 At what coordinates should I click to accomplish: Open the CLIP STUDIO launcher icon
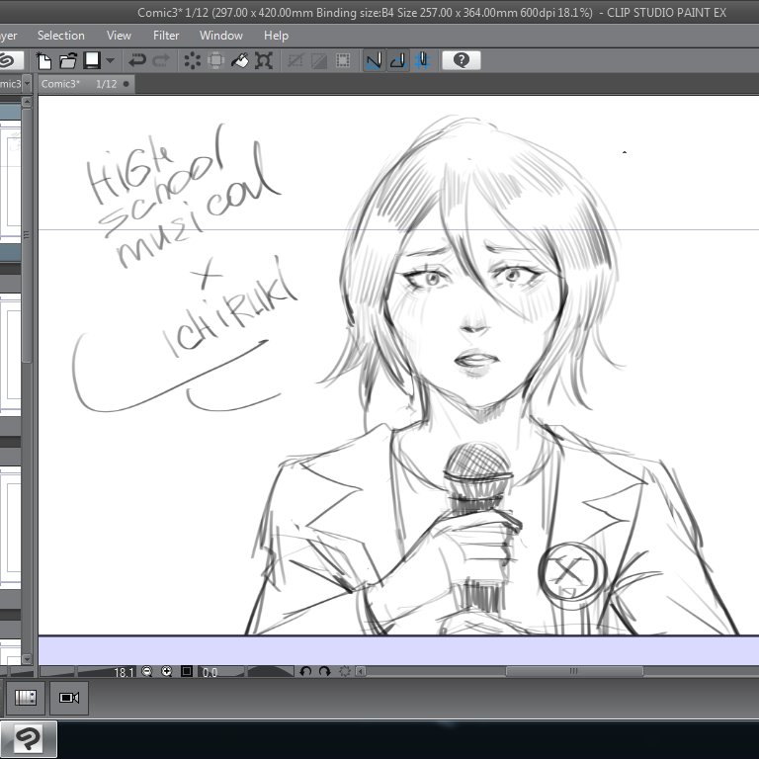click(x=10, y=60)
